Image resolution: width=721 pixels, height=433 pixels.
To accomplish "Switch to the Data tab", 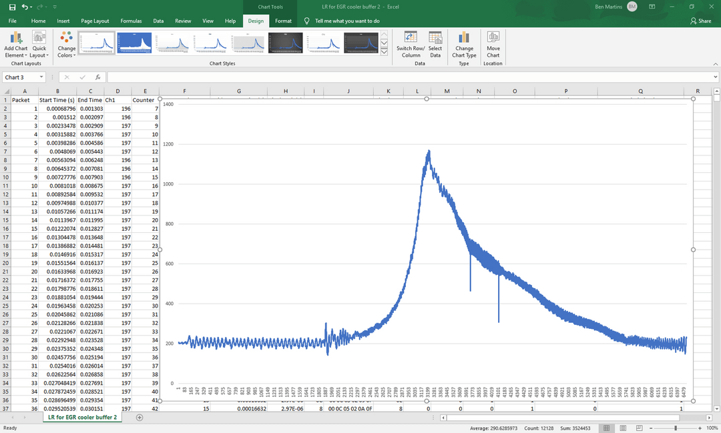I will click(x=158, y=21).
